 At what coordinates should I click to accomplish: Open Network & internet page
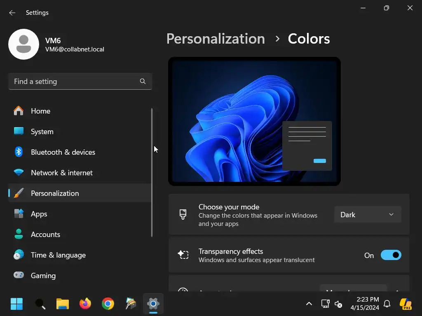(x=80, y=172)
